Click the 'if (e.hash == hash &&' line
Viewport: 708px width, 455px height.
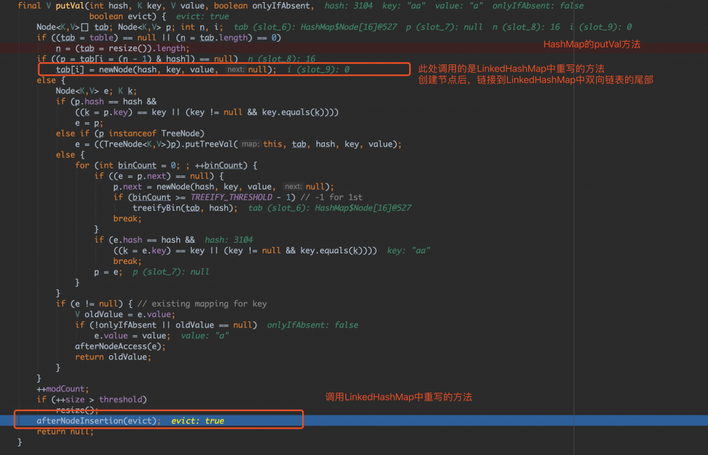pos(144,240)
